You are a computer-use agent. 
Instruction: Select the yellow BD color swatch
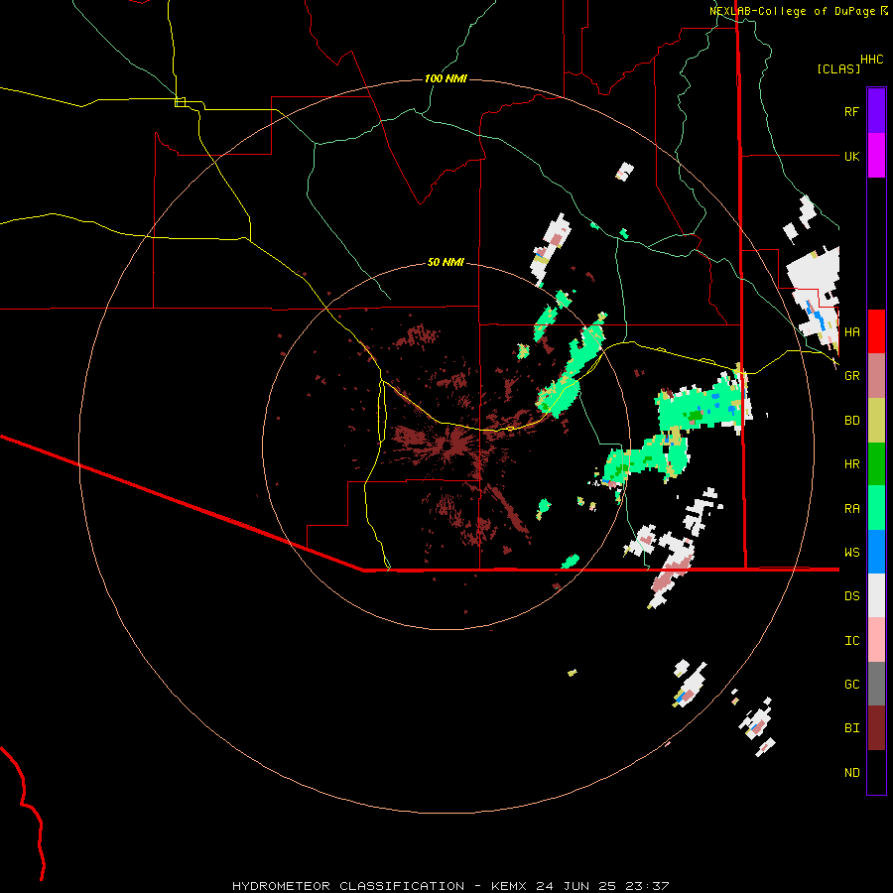[876, 421]
